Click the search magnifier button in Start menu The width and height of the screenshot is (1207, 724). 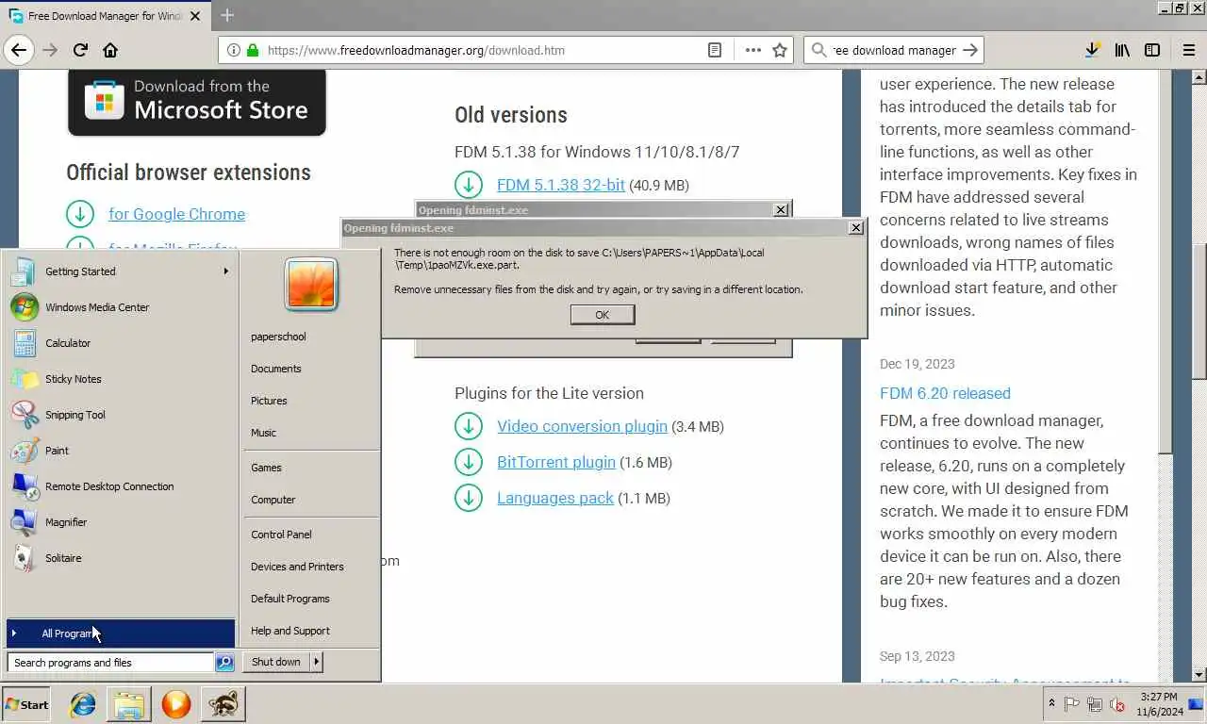pyautogui.click(x=224, y=663)
